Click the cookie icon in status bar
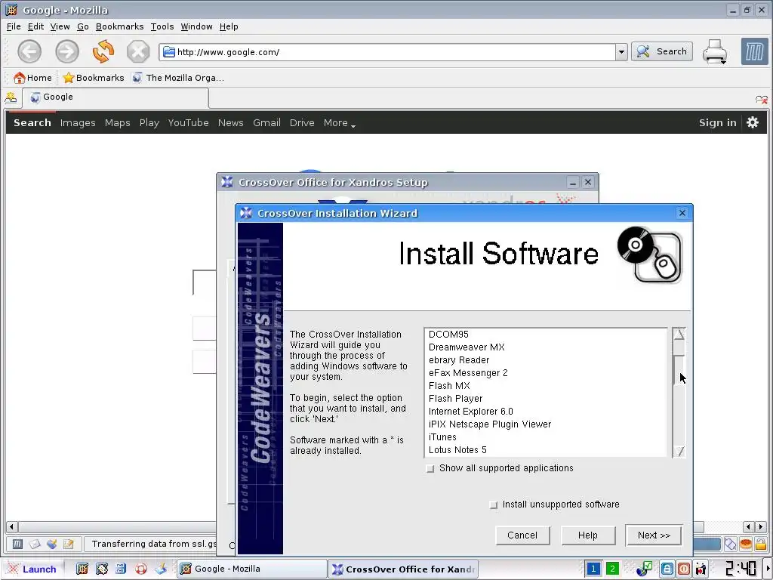The height and width of the screenshot is (580, 773). tap(746, 544)
